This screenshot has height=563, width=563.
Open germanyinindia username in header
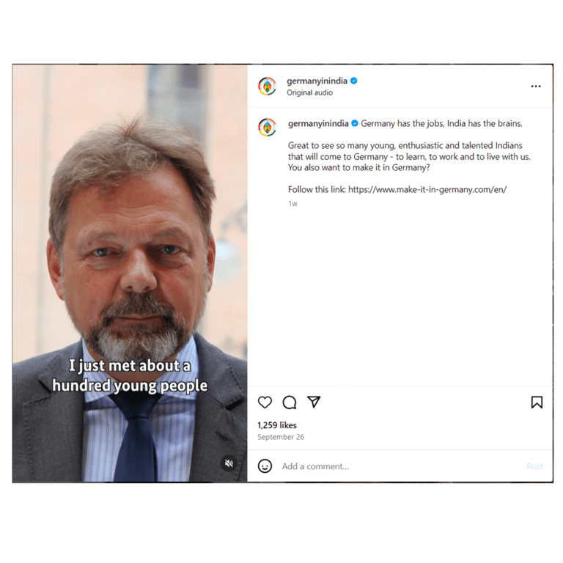click(317, 81)
